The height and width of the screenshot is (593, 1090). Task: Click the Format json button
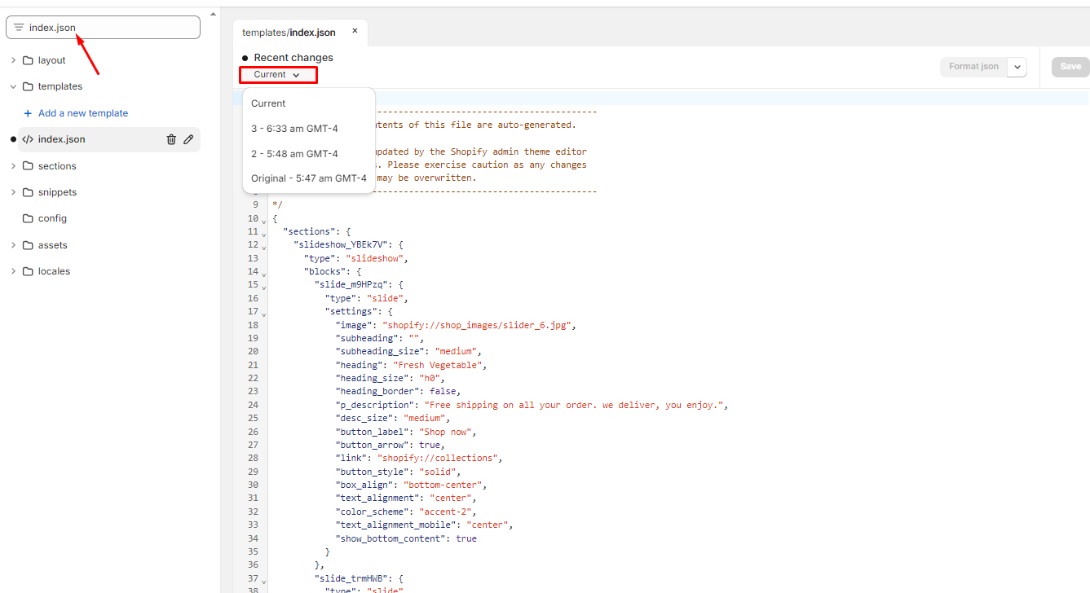coord(973,67)
